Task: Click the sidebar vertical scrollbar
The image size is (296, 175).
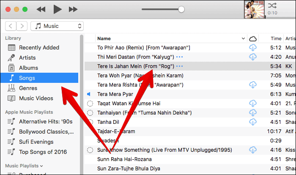Action: pos(82,104)
